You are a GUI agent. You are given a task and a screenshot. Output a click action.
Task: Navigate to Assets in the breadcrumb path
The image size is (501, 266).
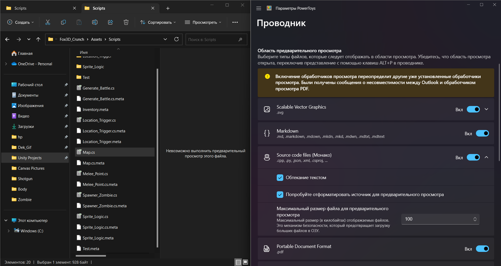tap(96, 39)
